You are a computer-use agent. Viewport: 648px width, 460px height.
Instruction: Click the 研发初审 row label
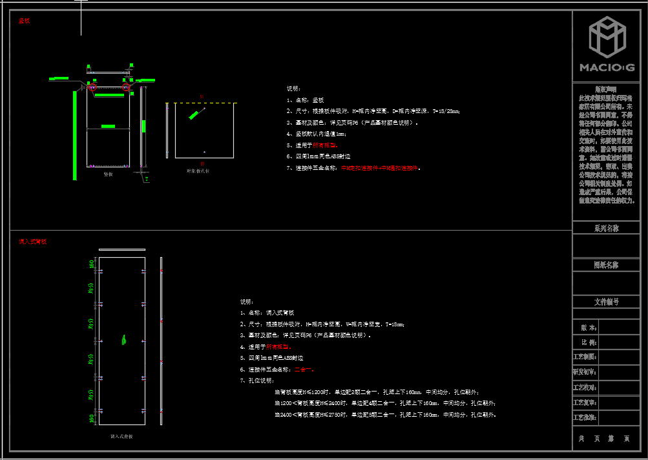[x=585, y=372]
